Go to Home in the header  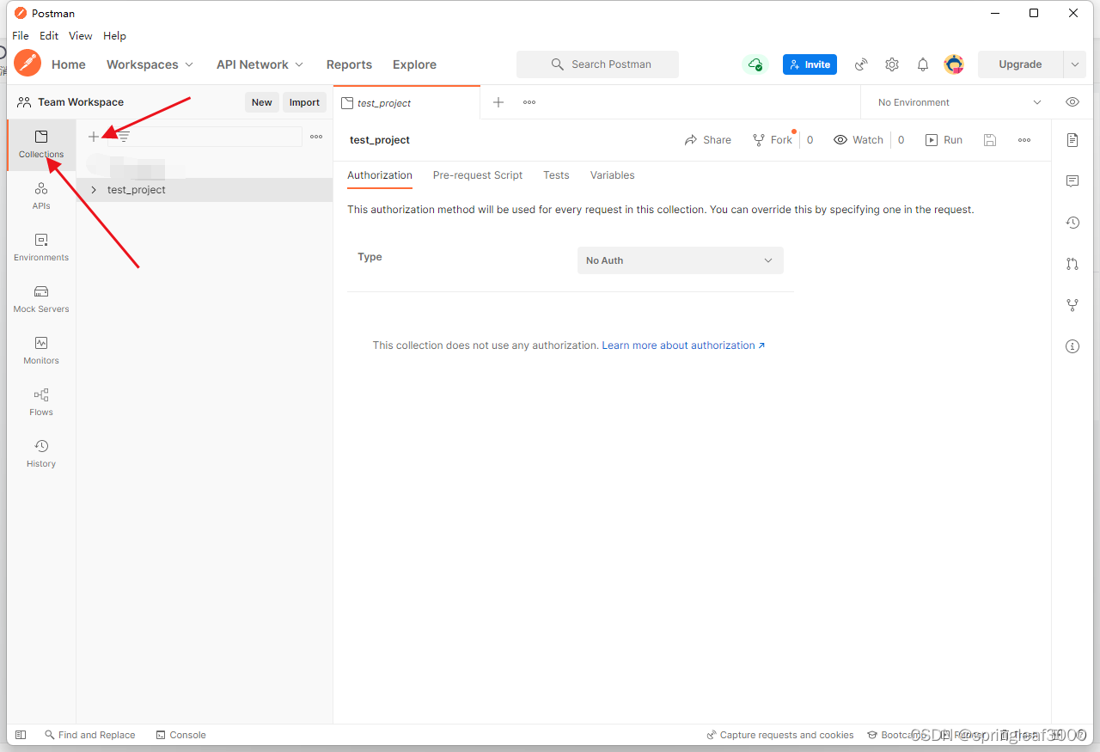click(x=69, y=64)
